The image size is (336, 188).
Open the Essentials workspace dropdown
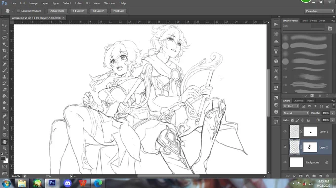pyautogui.click(x=319, y=11)
